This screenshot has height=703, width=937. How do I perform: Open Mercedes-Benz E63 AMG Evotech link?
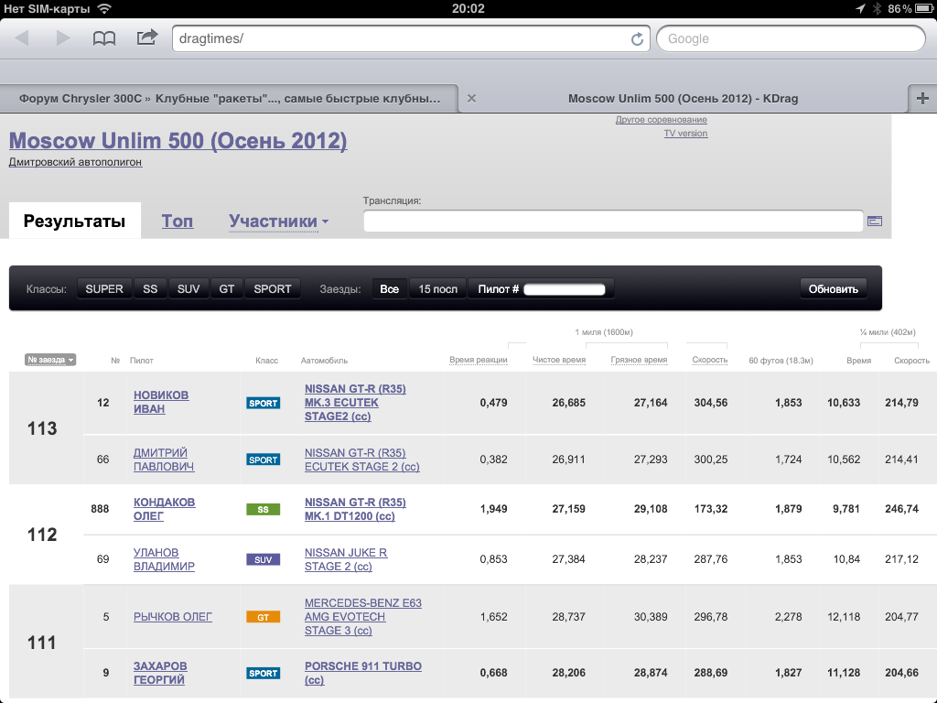[362, 617]
